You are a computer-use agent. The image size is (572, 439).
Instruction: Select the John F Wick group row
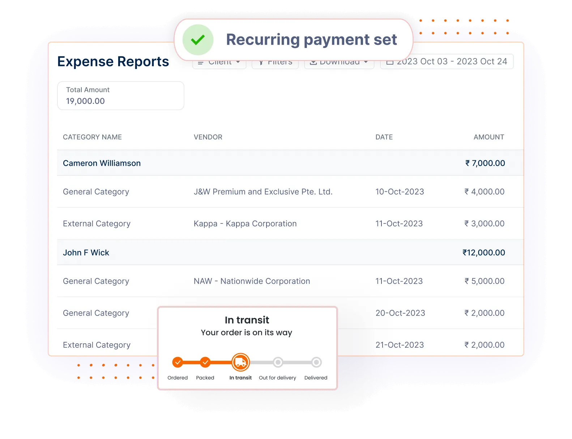(290, 252)
